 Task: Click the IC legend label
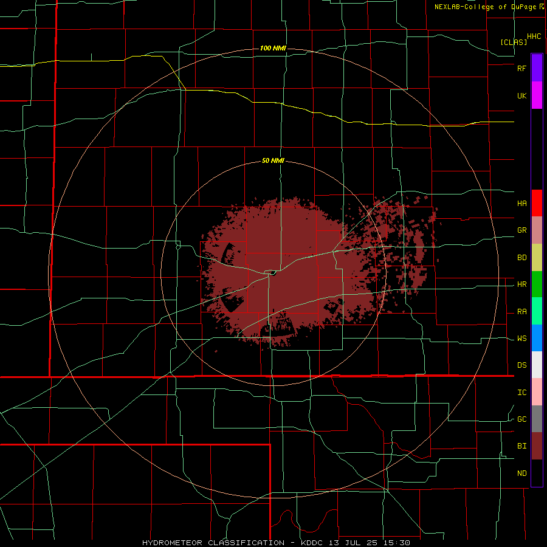pos(521,393)
